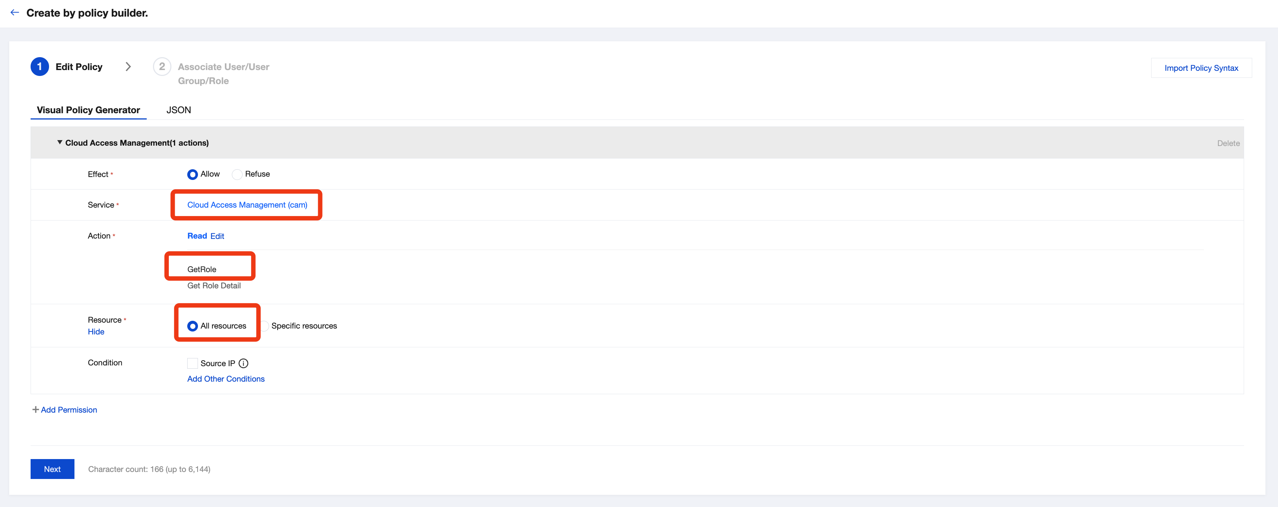Click the Source IP info icon
Image resolution: width=1278 pixels, height=507 pixels.
click(243, 363)
